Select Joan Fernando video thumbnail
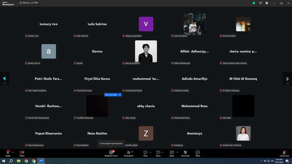The image size is (292, 164). 195,24
